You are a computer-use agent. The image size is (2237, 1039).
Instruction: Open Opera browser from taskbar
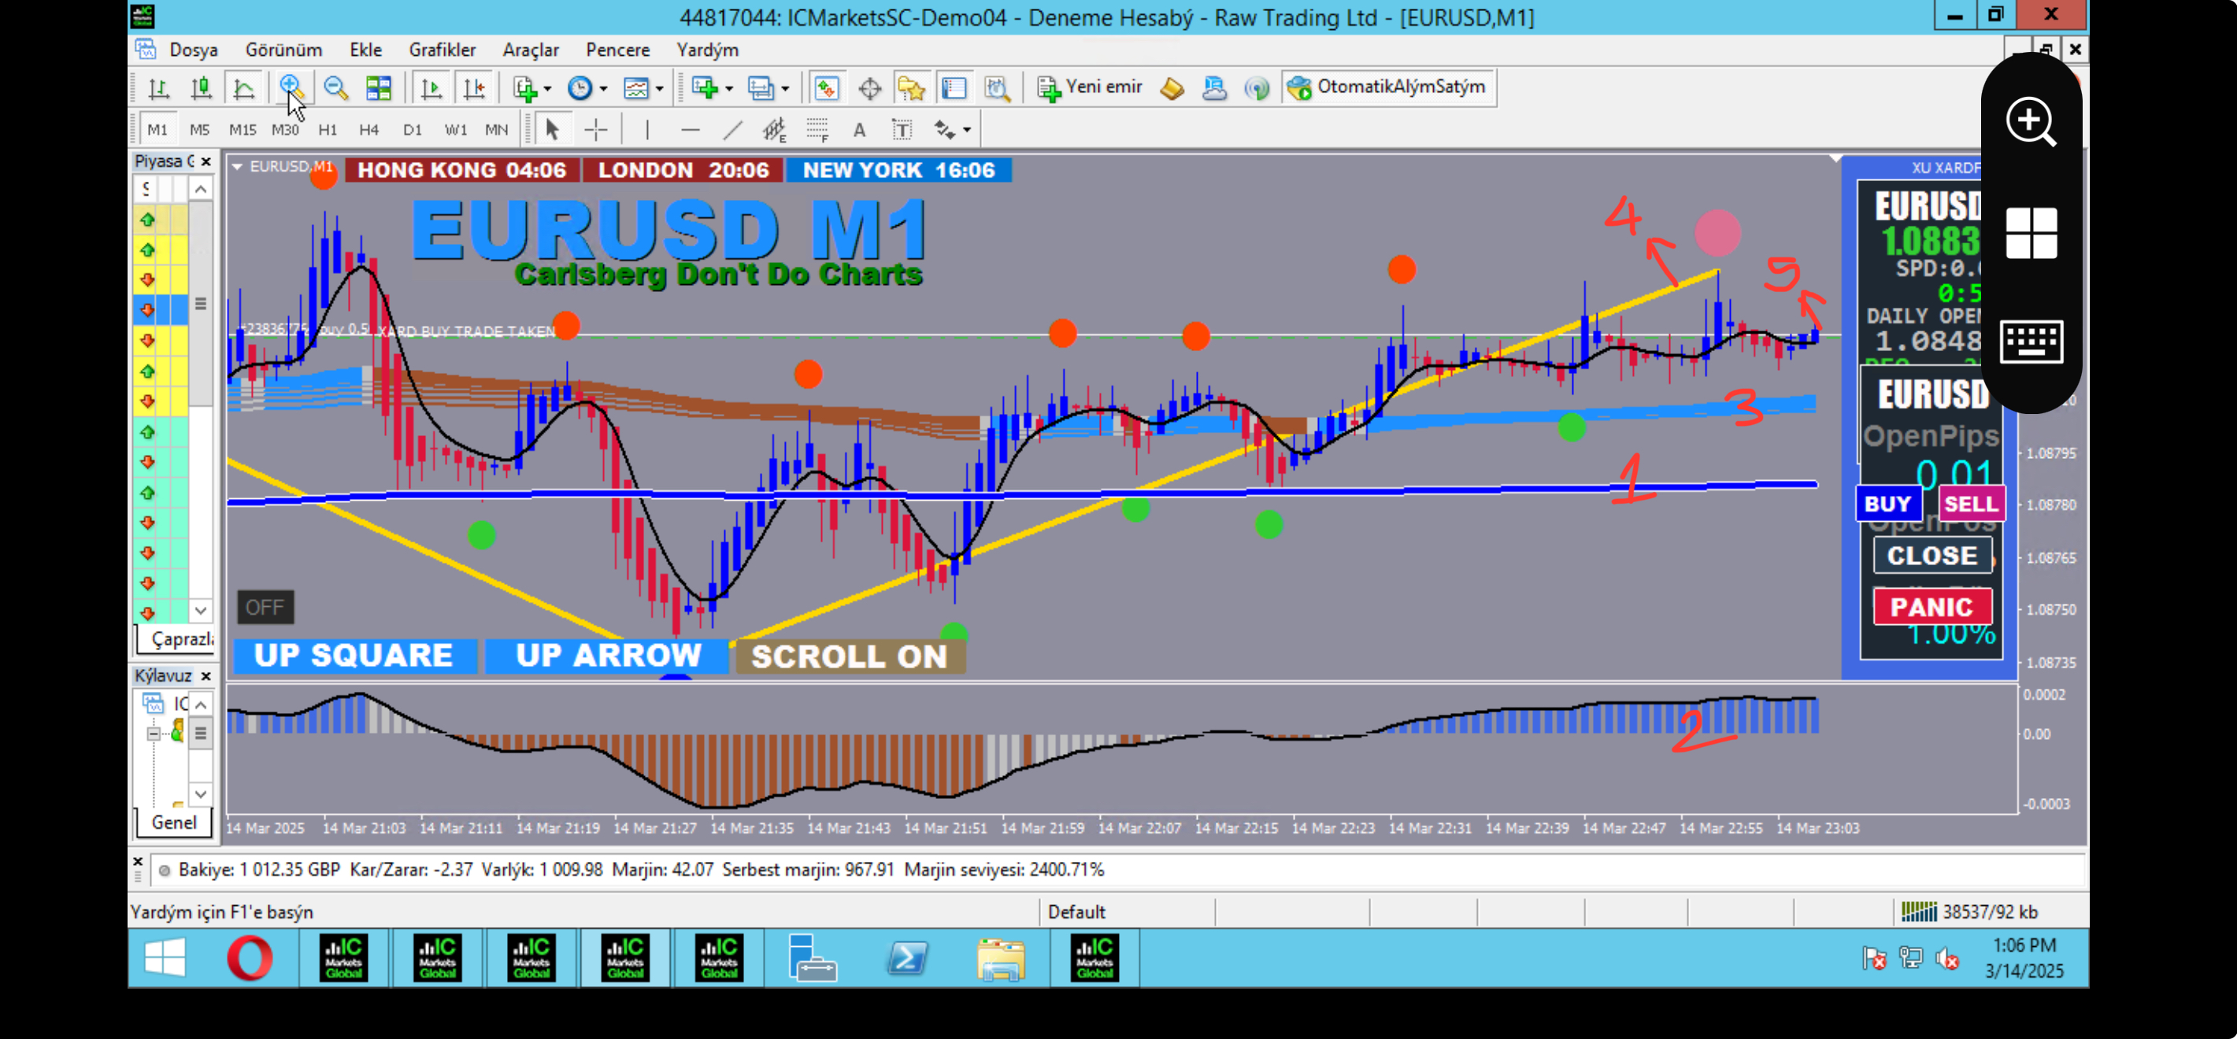pos(250,958)
